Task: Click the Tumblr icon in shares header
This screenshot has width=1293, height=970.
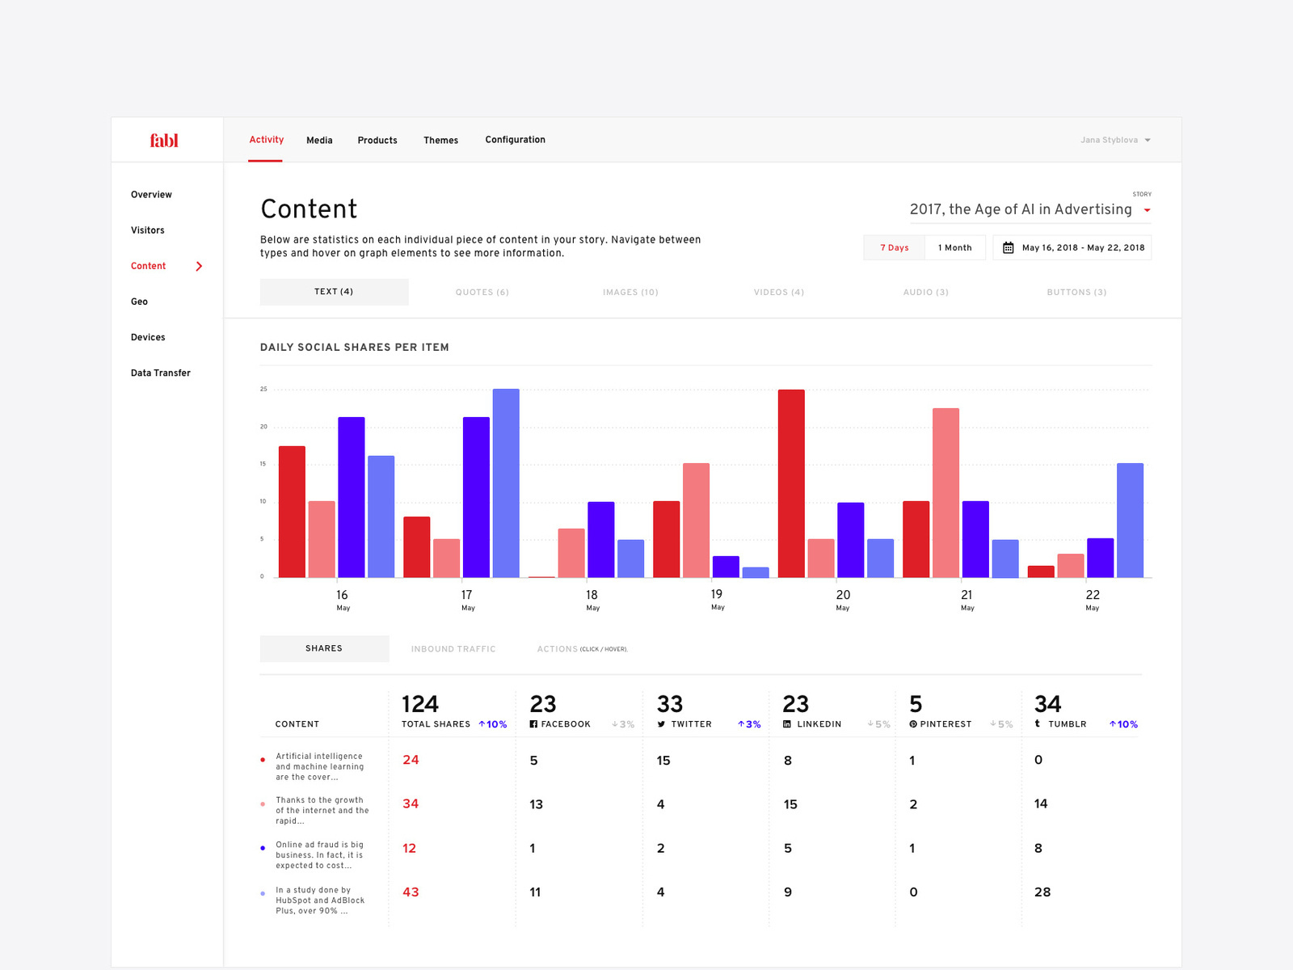Action: coord(1038,724)
